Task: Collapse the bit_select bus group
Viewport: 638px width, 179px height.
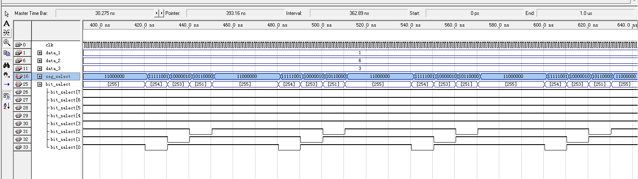Action: click(39, 85)
